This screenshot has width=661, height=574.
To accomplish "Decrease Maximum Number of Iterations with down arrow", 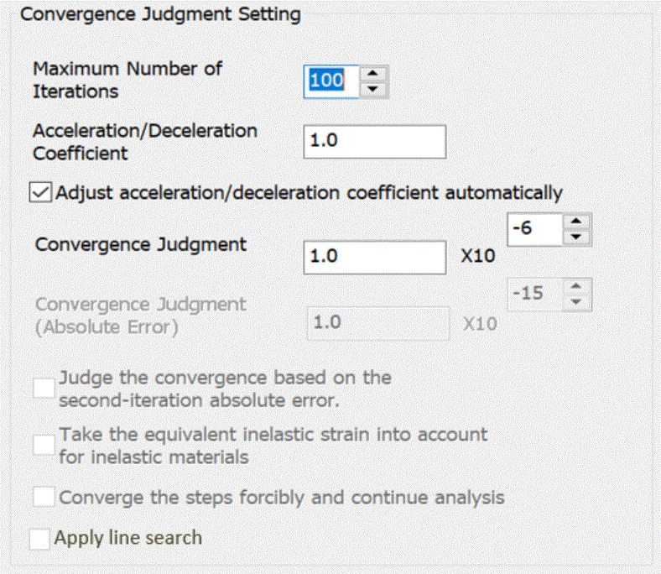I will coord(375,89).
